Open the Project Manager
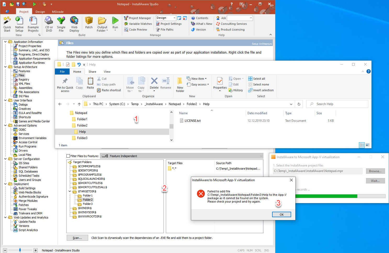This screenshot has height=253, width=389. [x=138, y=18]
